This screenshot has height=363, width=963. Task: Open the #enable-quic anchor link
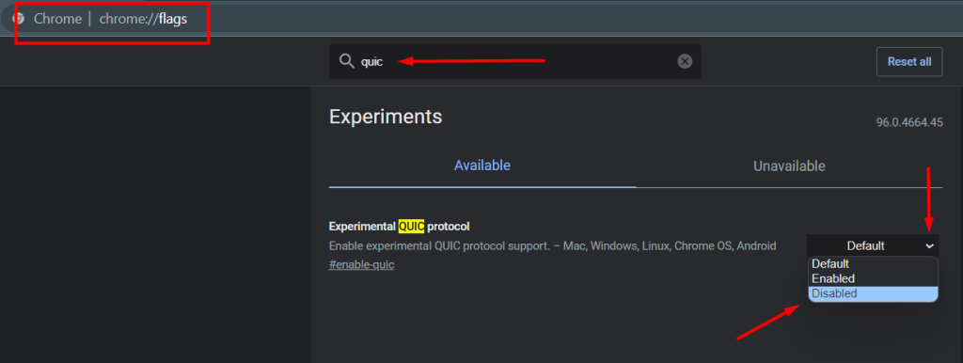(x=362, y=264)
